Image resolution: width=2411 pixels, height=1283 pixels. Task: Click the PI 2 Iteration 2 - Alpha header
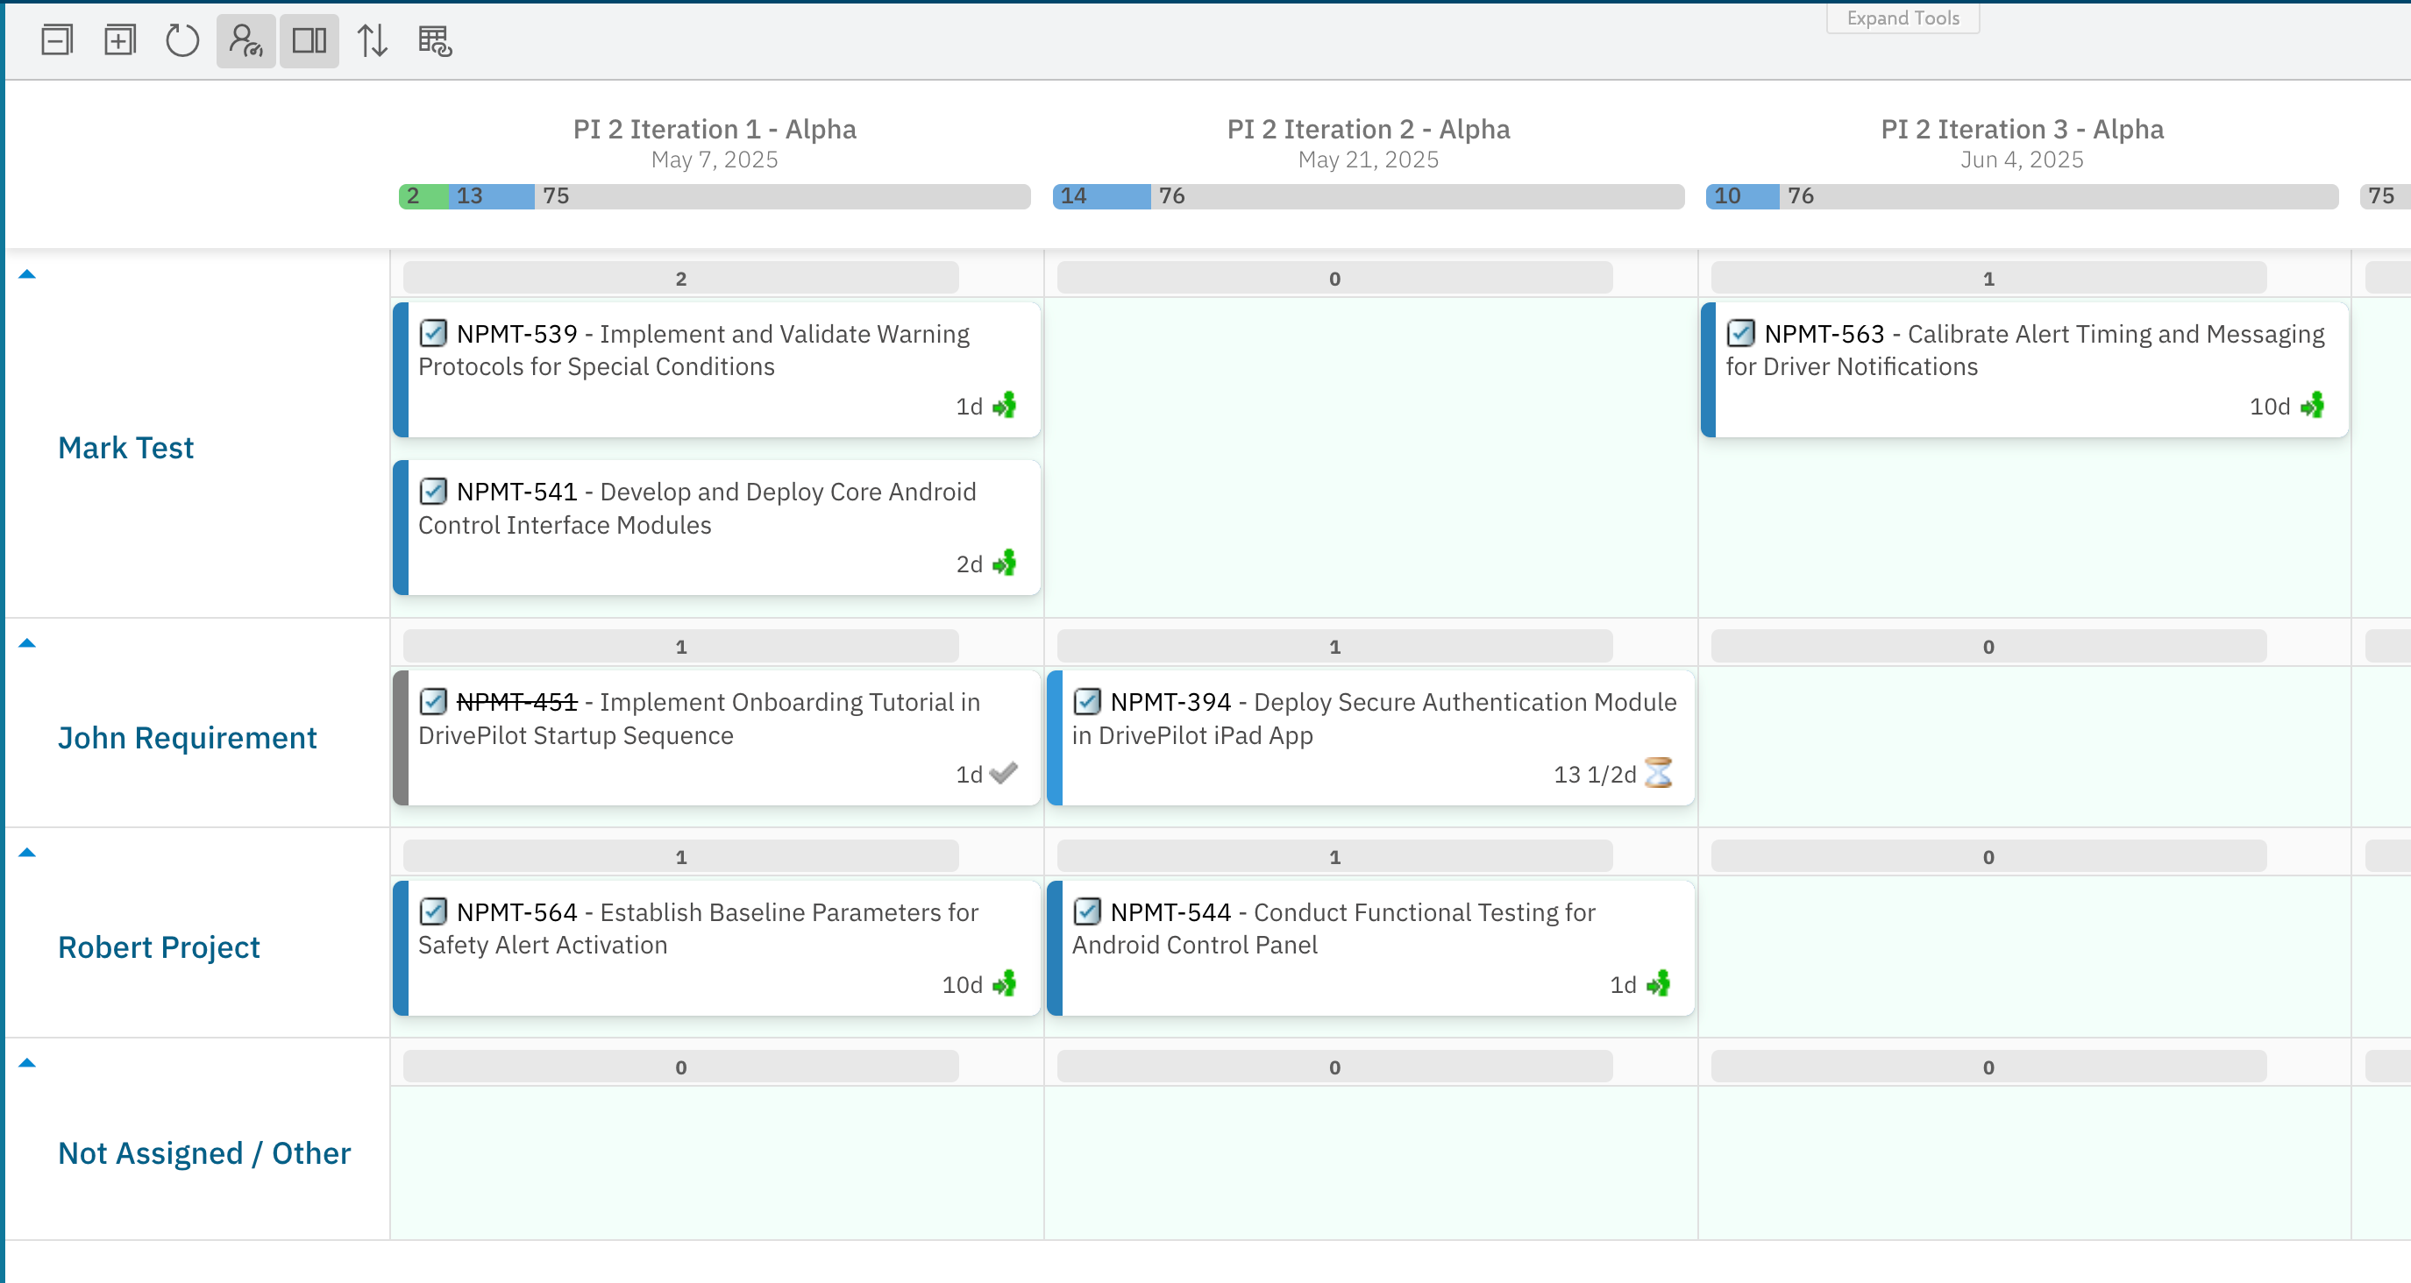pos(1368,129)
